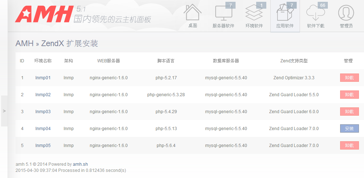This screenshot has width=364, height=178.
Task: Expand the left sidebar arrow handle
Action: 4,111
